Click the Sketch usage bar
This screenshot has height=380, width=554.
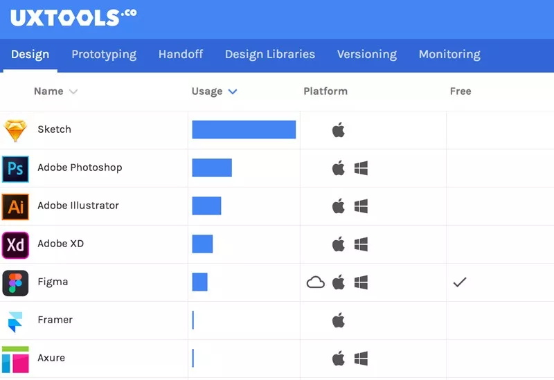(x=244, y=130)
